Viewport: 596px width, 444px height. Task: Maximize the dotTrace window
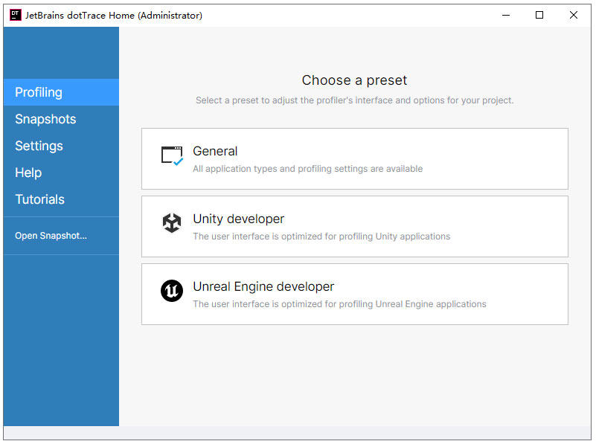[x=539, y=15]
